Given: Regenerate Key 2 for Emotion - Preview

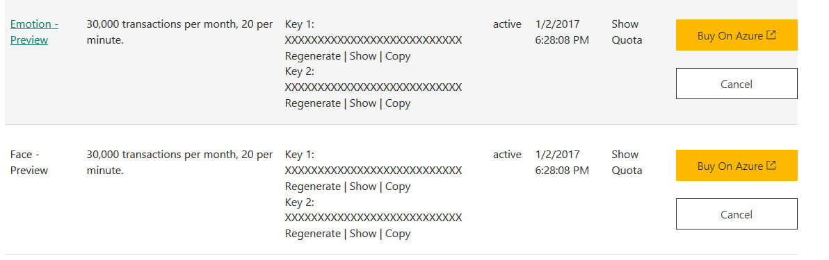Looking at the screenshot, I should [x=312, y=103].
